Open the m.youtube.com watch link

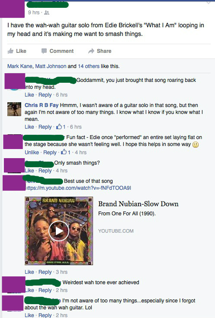tap(78, 188)
